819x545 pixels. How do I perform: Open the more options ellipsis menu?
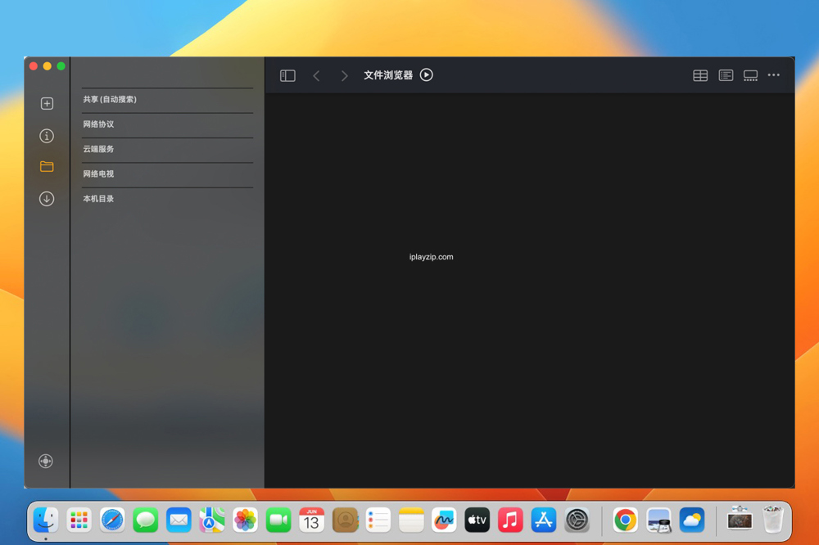click(x=774, y=74)
